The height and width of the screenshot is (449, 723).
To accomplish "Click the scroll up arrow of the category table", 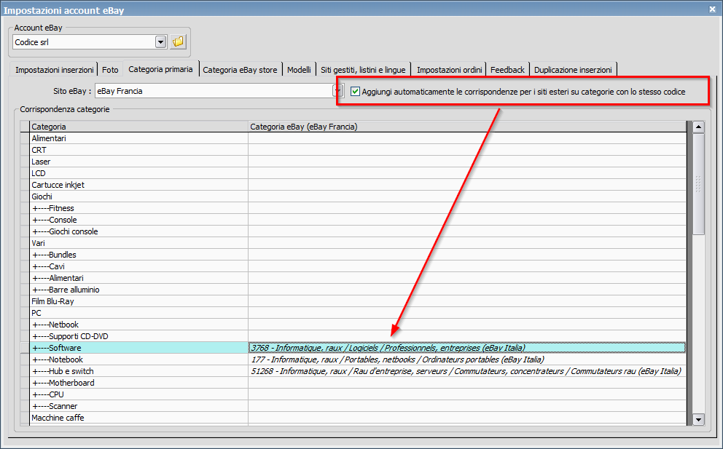I will coord(698,127).
